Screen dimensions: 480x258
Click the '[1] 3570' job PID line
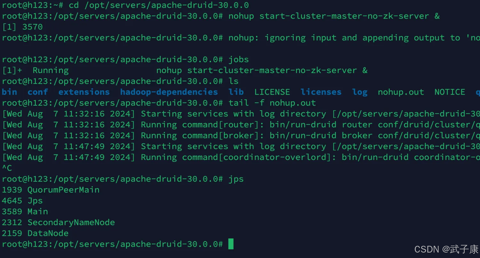[x=22, y=27]
